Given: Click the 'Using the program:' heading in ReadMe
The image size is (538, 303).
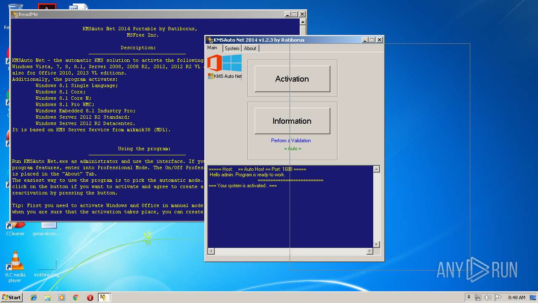Looking at the screenshot, I should click(x=144, y=149).
